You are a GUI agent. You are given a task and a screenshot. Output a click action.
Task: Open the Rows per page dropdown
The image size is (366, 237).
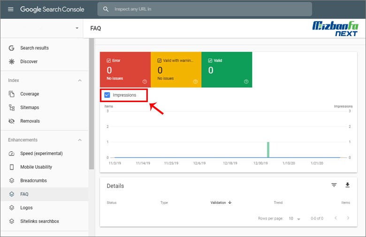pyautogui.click(x=295, y=219)
